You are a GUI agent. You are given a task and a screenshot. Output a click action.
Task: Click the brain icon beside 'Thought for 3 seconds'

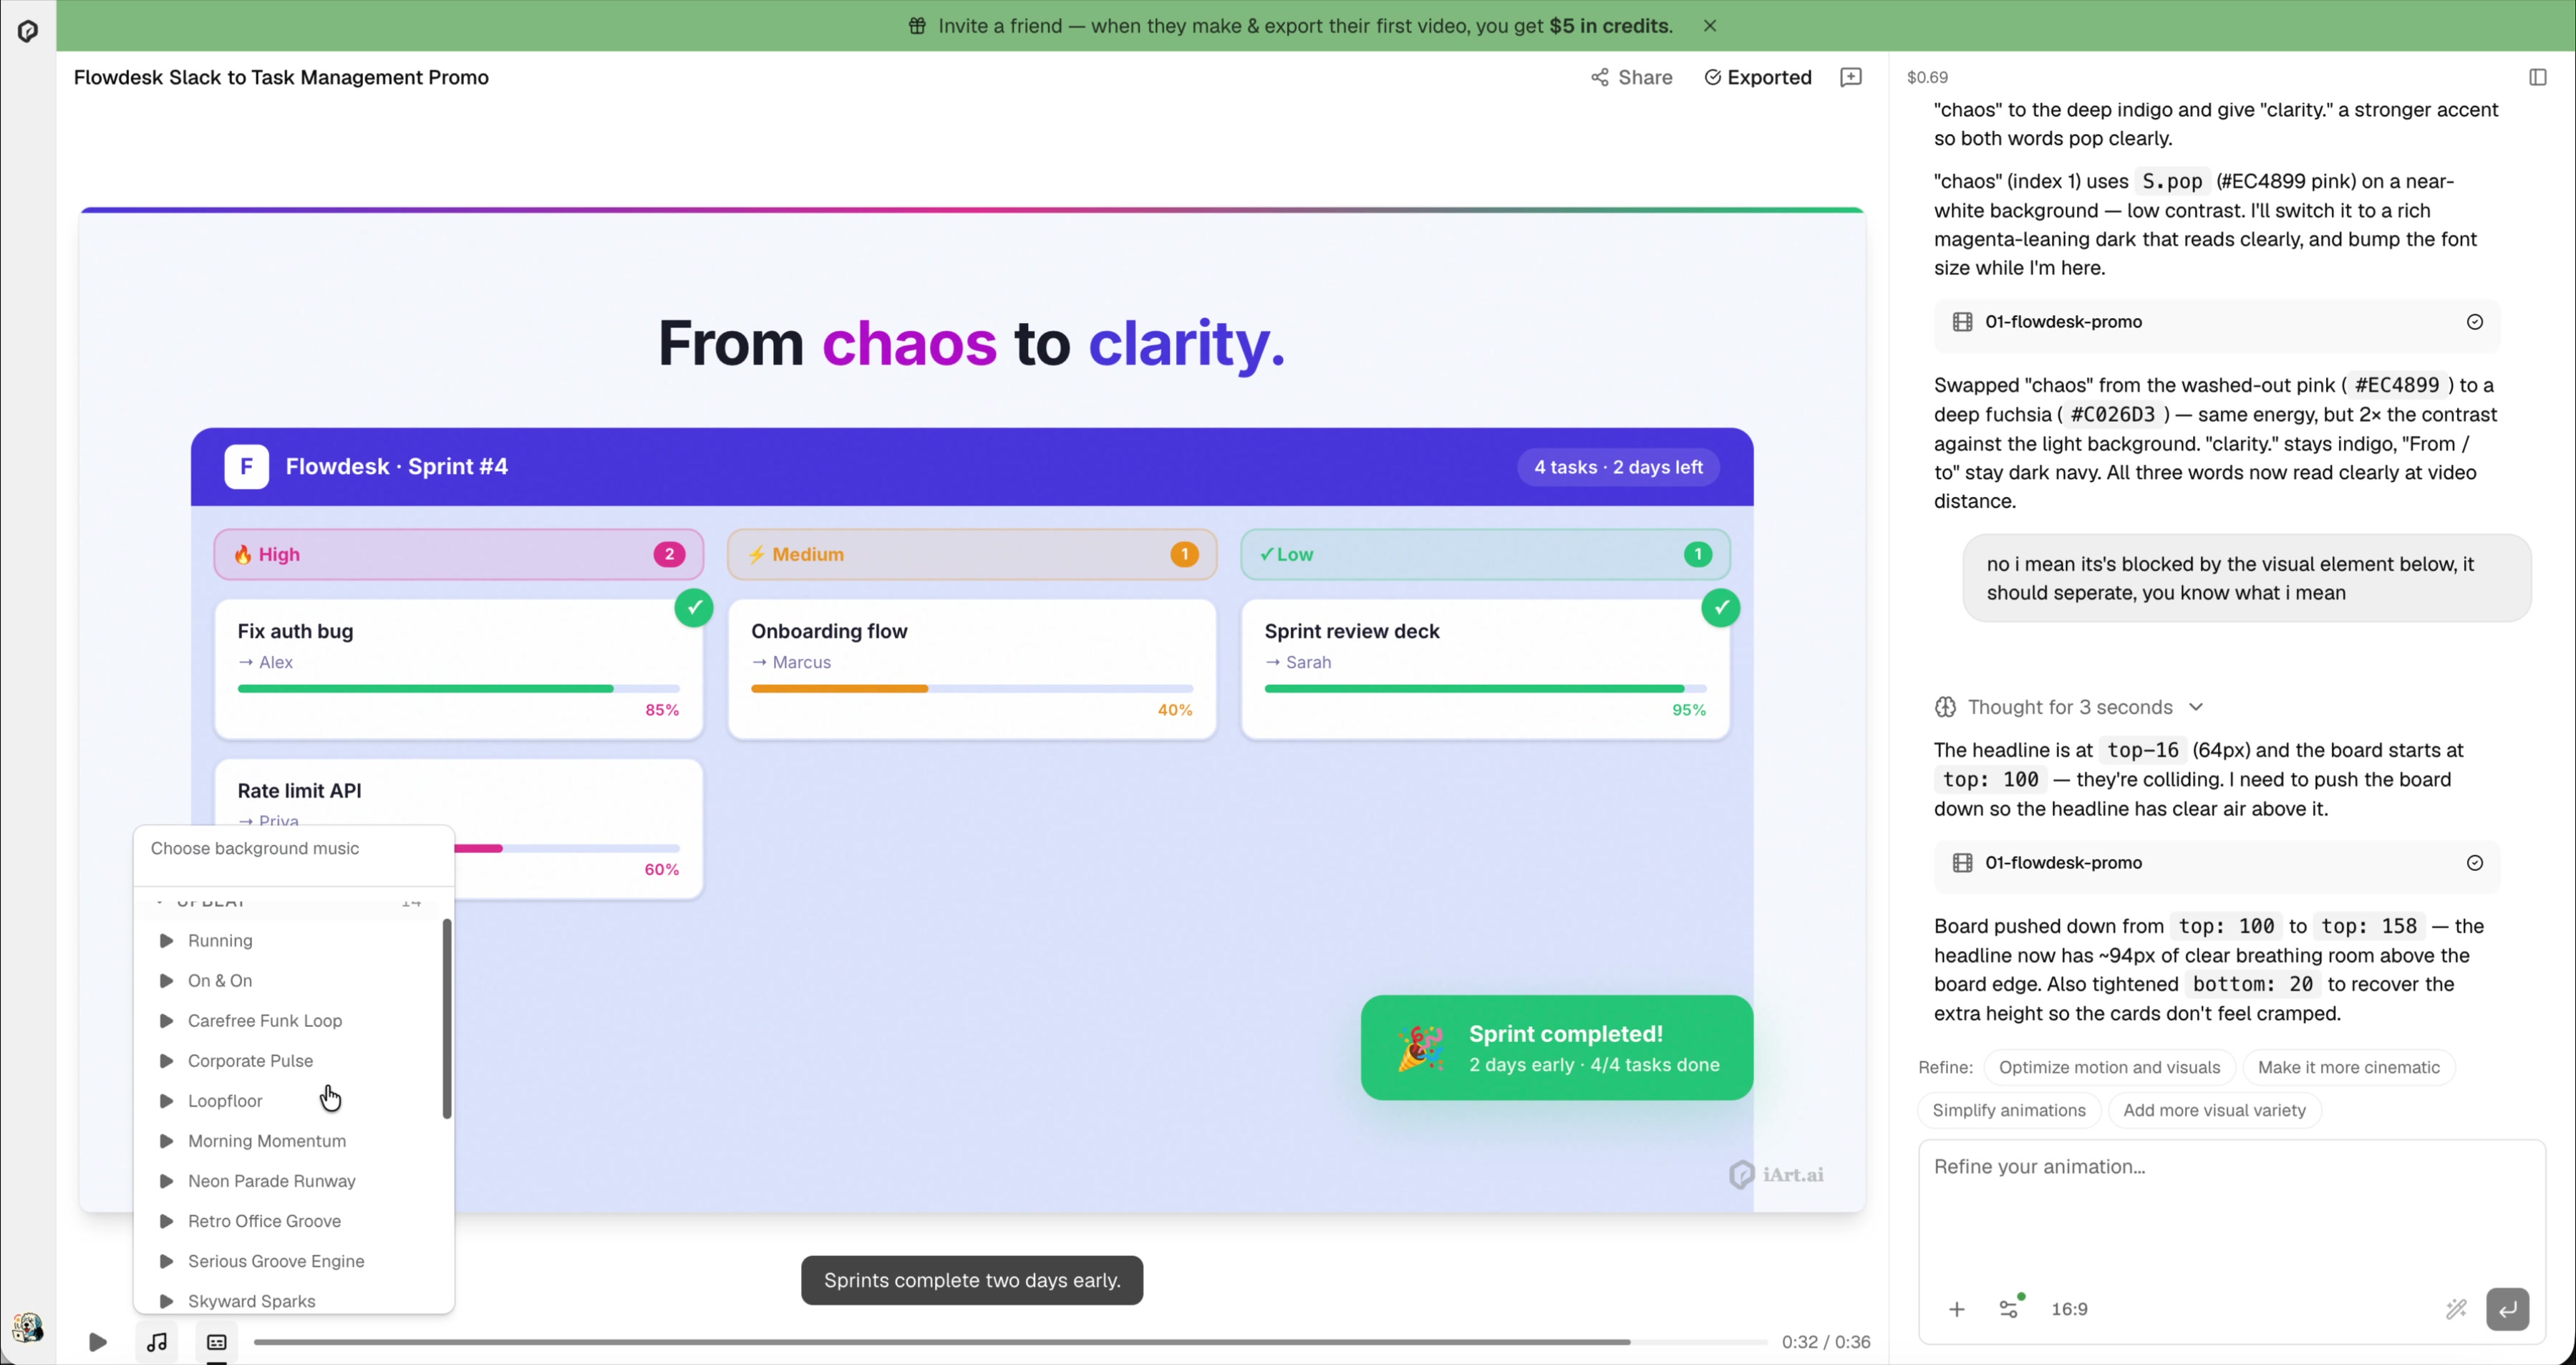click(x=1945, y=707)
